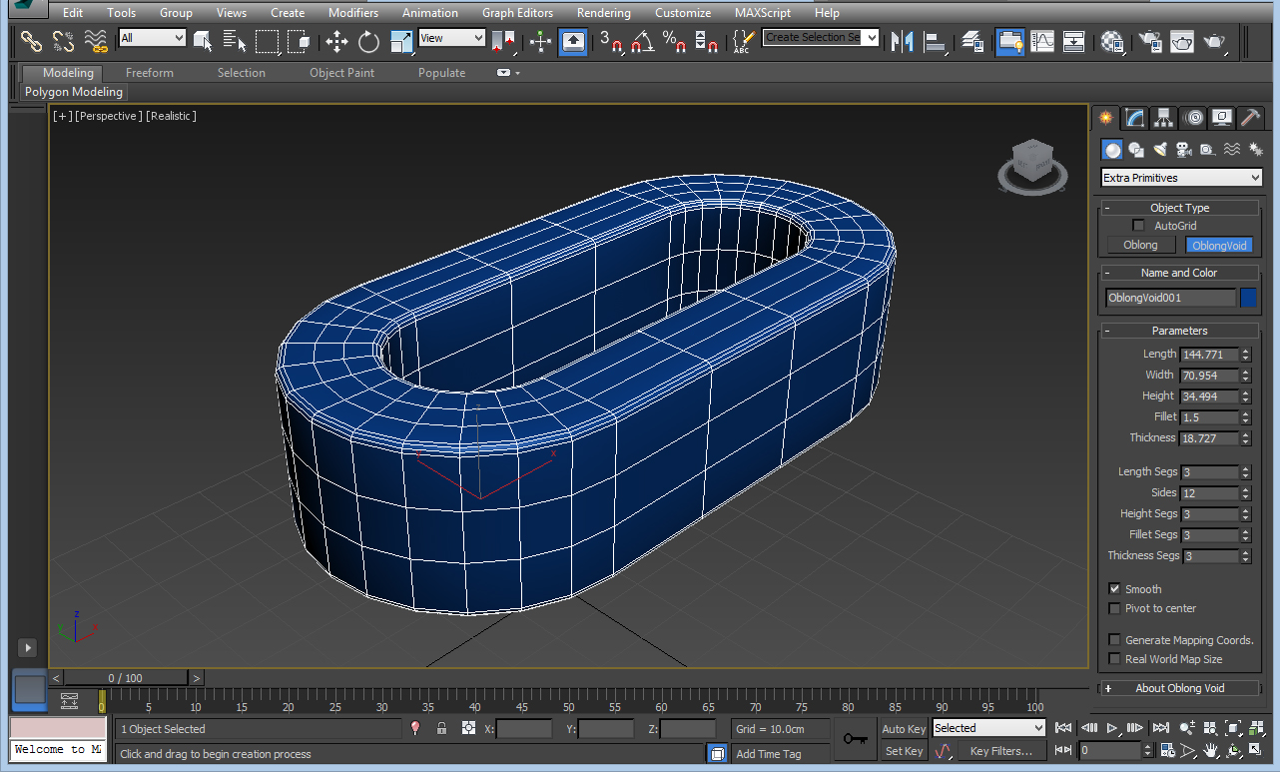Expand the About Oblong Void rollout
Screen dimensions: 1280x772
1179,688
